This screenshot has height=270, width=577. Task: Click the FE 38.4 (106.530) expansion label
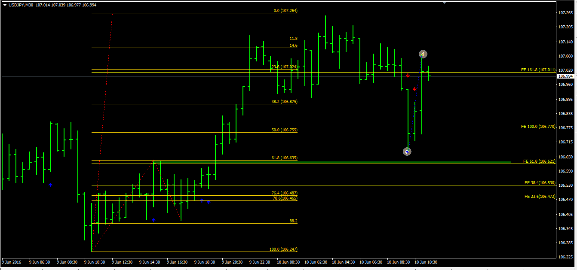[x=540, y=183]
